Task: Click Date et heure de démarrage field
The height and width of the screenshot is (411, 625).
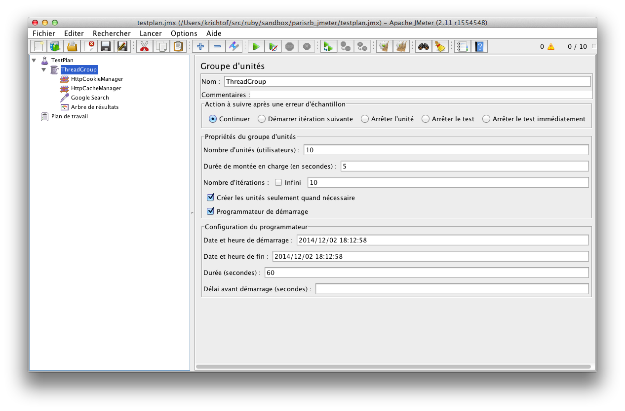Action: (x=442, y=240)
